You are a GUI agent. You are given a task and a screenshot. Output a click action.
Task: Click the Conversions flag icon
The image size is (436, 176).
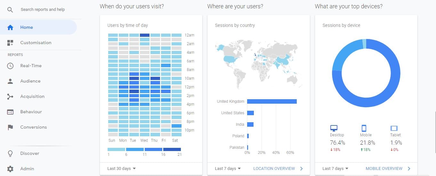10,127
